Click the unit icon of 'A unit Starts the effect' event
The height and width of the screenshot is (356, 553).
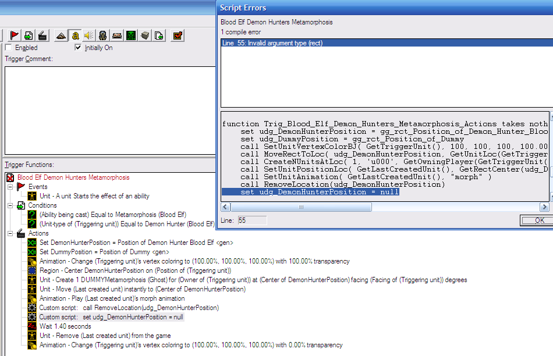[x=32, y=196]
